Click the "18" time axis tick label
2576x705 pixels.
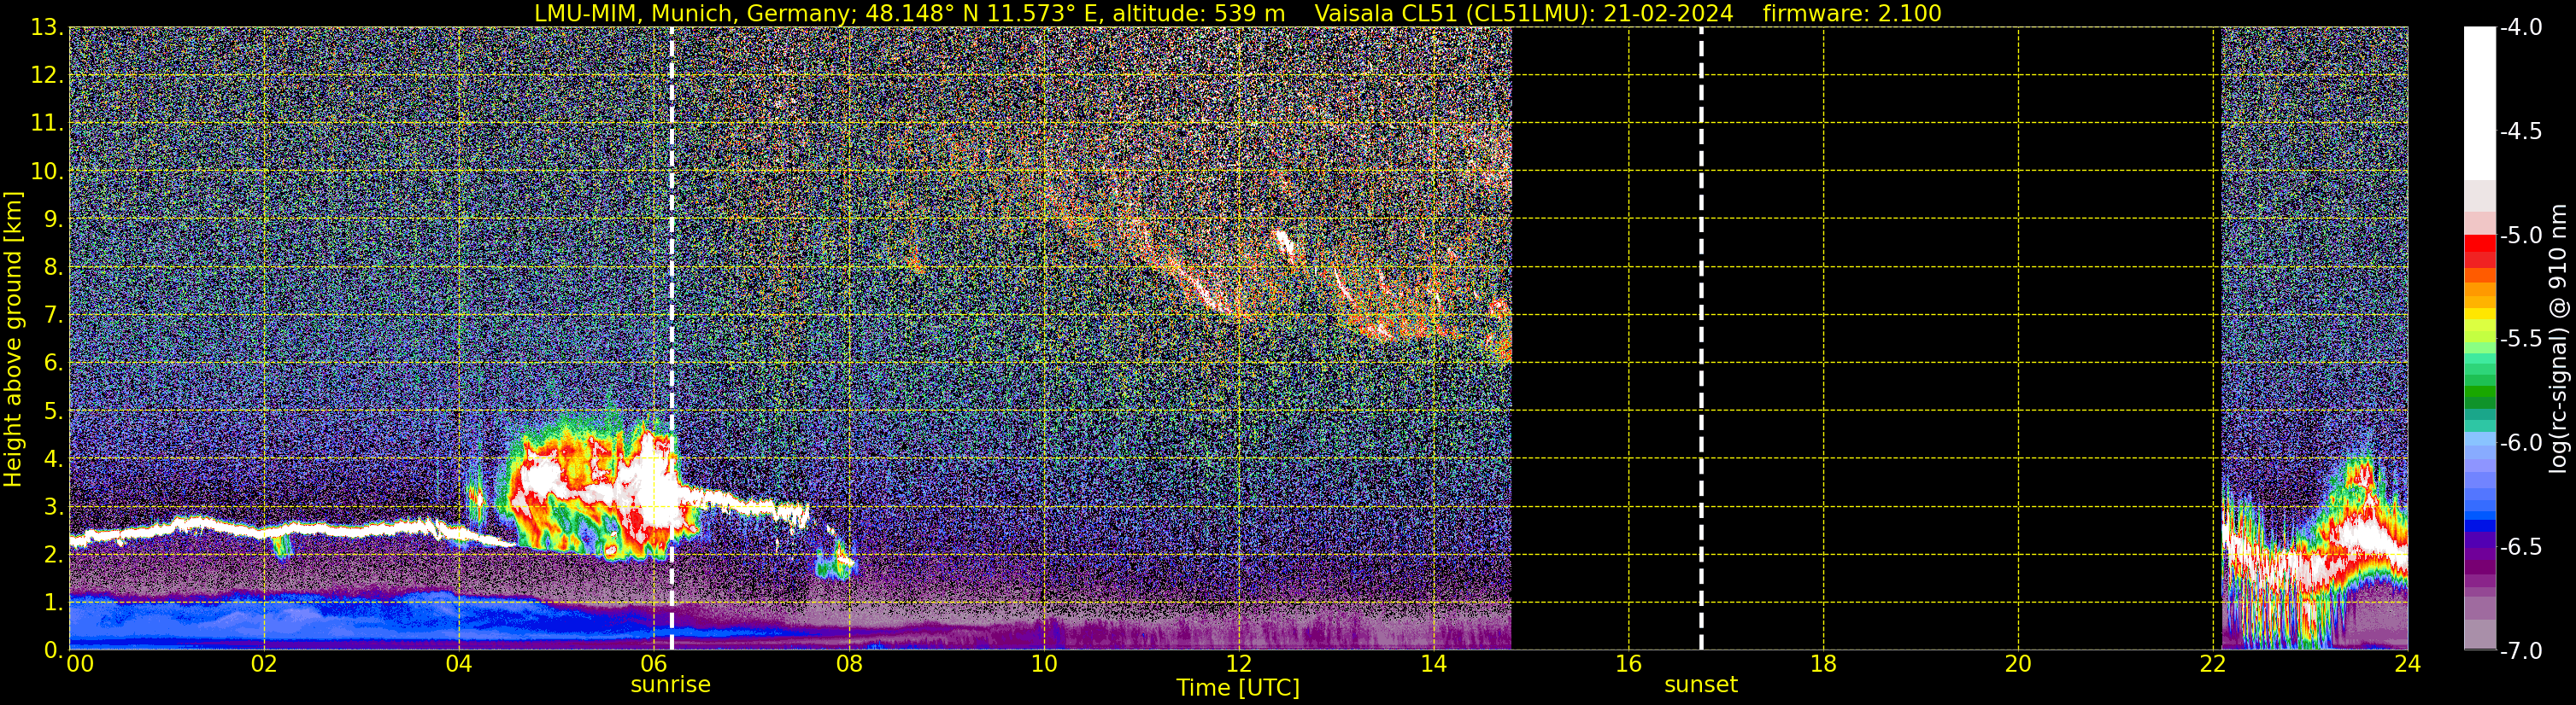click(1824, 664)
